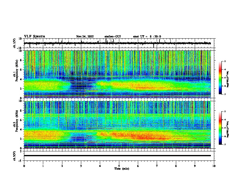Select ch.2 'Frequency (kHz)' axis label
The height and width of the screenshot is (186, 241).
17,121
